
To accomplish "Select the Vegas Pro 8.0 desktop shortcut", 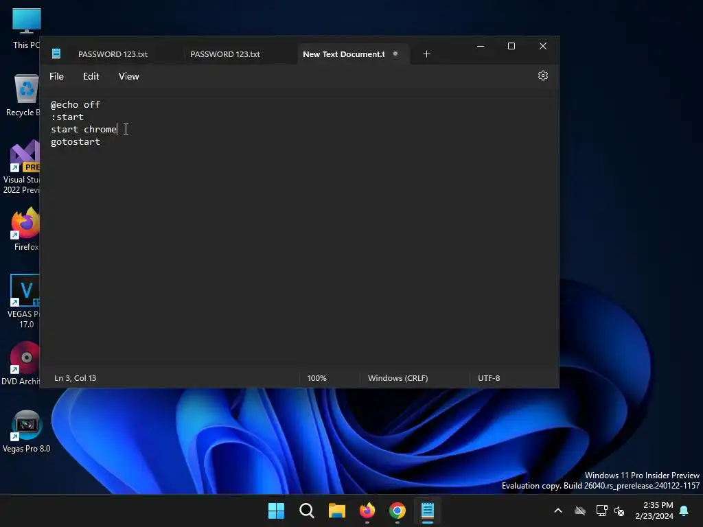I will 27,431.
